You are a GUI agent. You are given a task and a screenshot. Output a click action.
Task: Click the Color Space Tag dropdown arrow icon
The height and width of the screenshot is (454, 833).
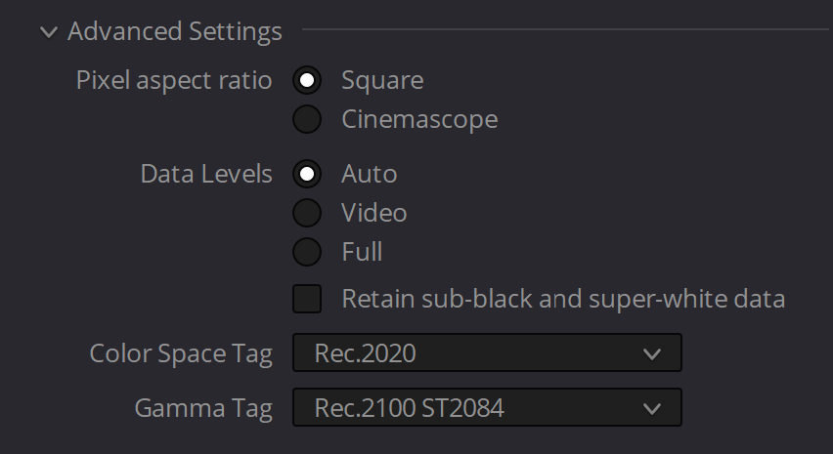(x=652, y=353)
